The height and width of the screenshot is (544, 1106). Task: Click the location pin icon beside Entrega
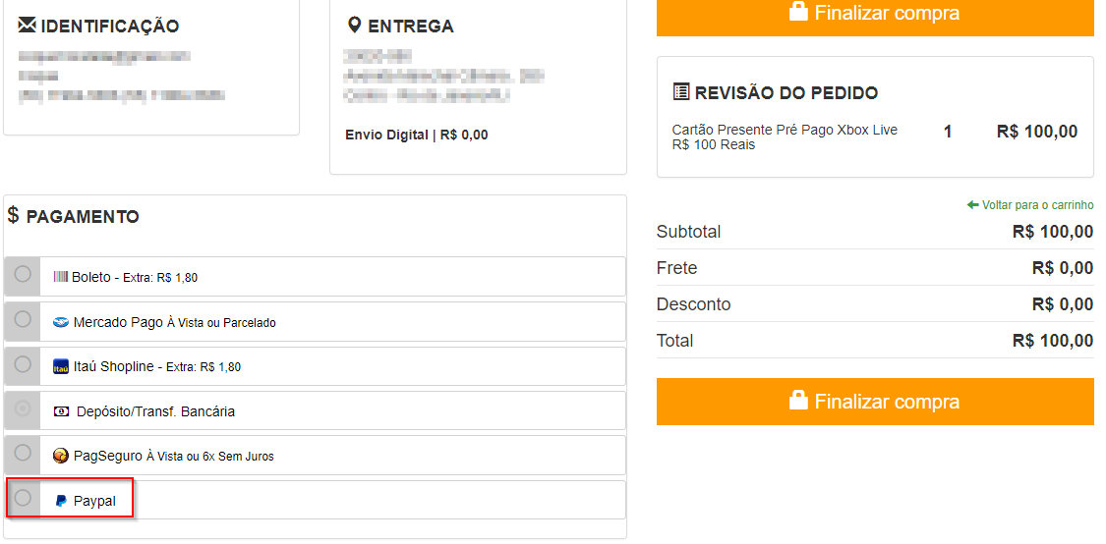[355, 25]
